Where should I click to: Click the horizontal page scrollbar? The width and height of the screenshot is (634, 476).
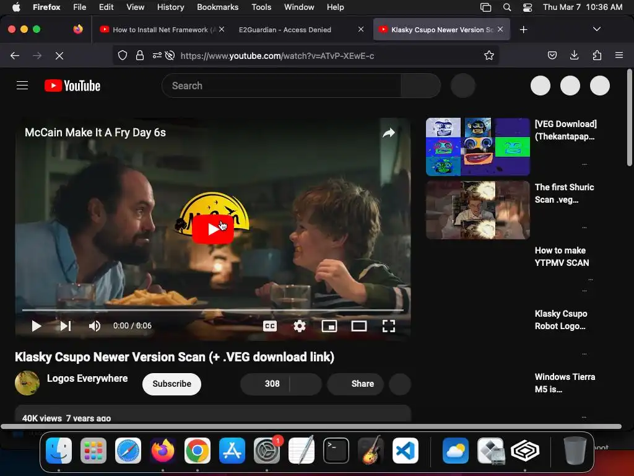[x=311, y=426]
